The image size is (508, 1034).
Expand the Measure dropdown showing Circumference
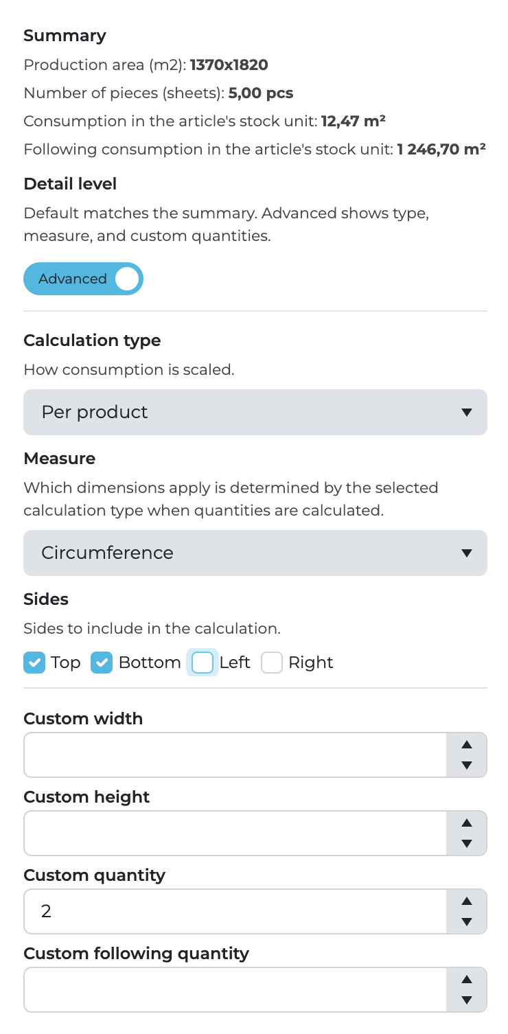[255, 553]
